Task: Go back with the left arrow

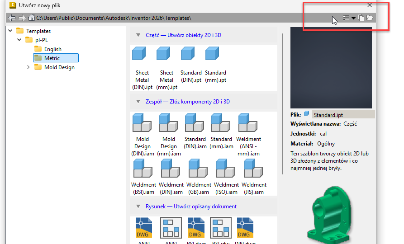Action: point(12,18)
